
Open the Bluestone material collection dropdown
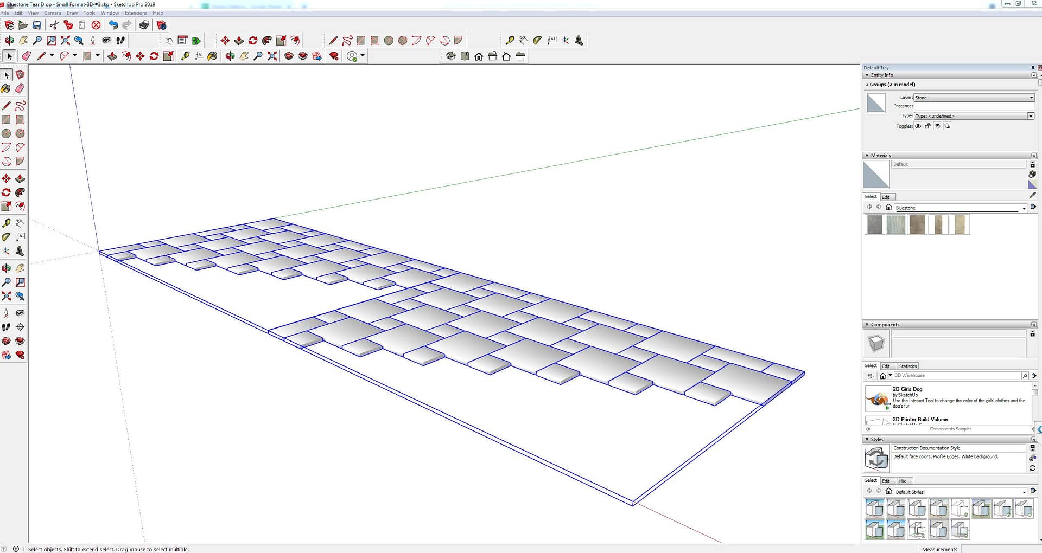(x=1024, y=208)
